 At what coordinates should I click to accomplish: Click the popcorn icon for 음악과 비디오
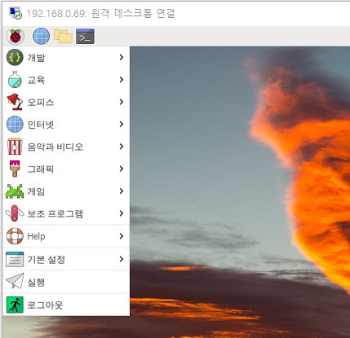coord(15,147)
